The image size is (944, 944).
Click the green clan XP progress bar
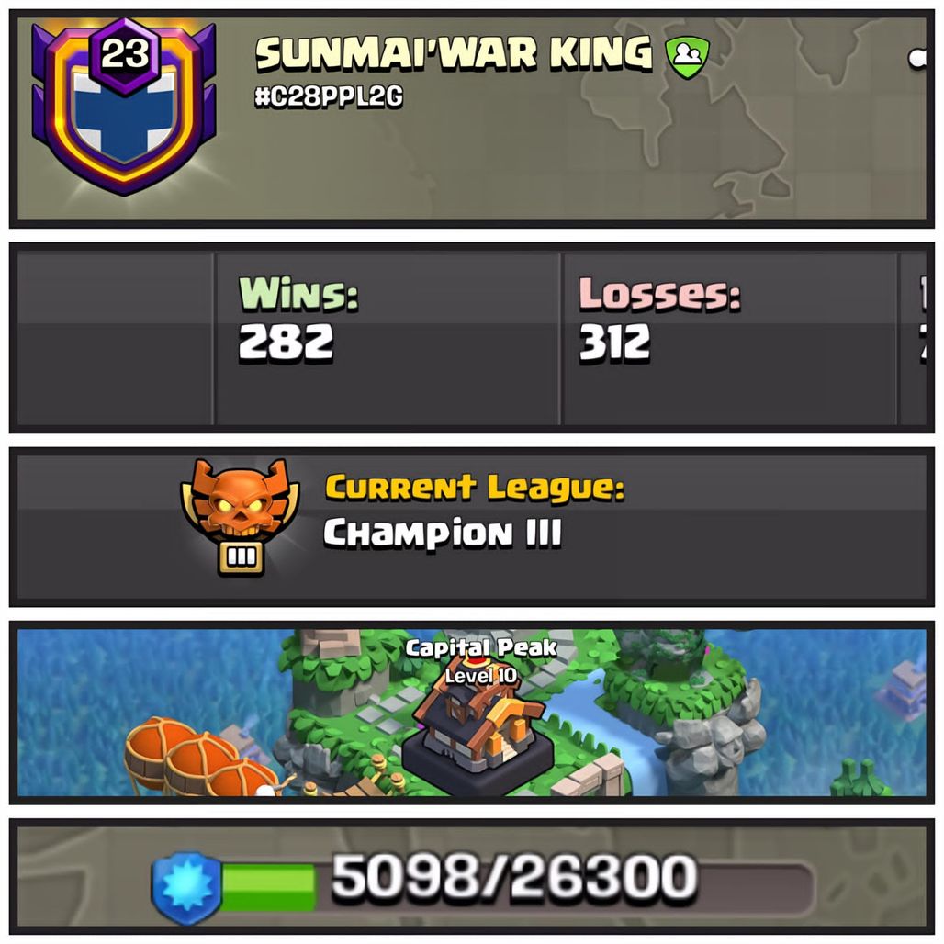pos(268,887)
